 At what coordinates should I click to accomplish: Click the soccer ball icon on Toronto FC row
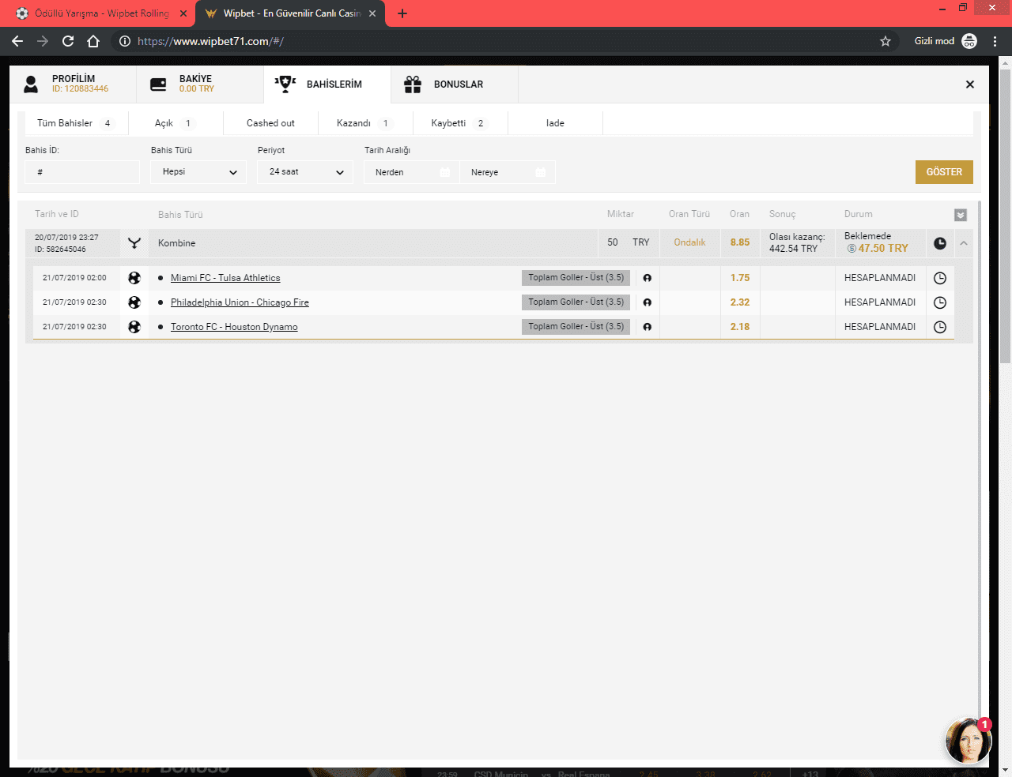pyautogui.click(x=134, y=327)
